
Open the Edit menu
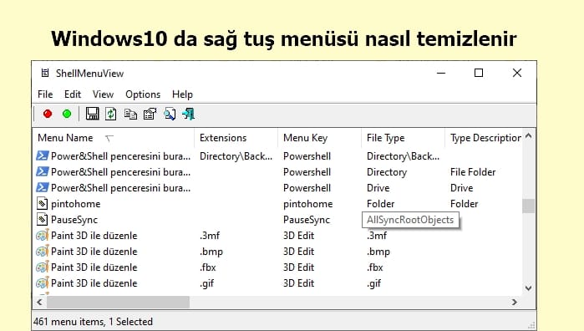73,94
